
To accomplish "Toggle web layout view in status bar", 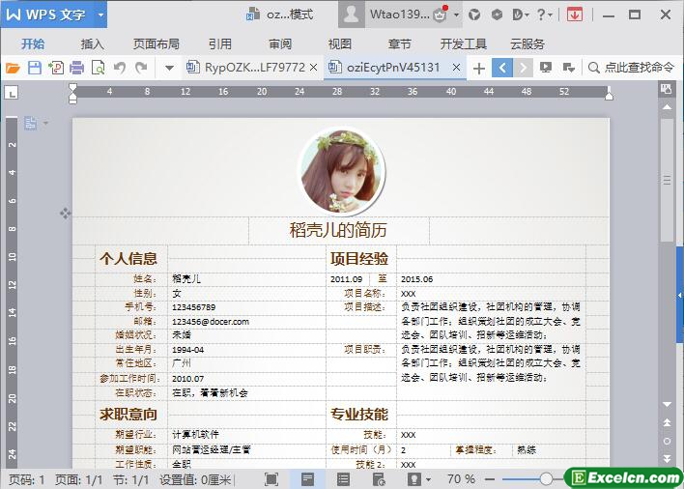I will [379, 478].
